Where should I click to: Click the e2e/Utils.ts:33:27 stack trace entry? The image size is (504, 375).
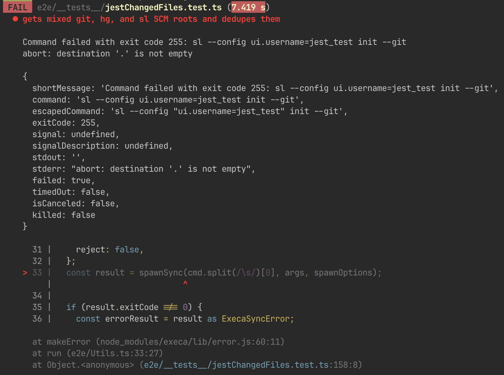point(115,353)
